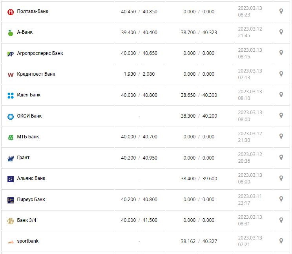
Task: Click the МТБ Банк green logo
Action: (x=11, y=137)
